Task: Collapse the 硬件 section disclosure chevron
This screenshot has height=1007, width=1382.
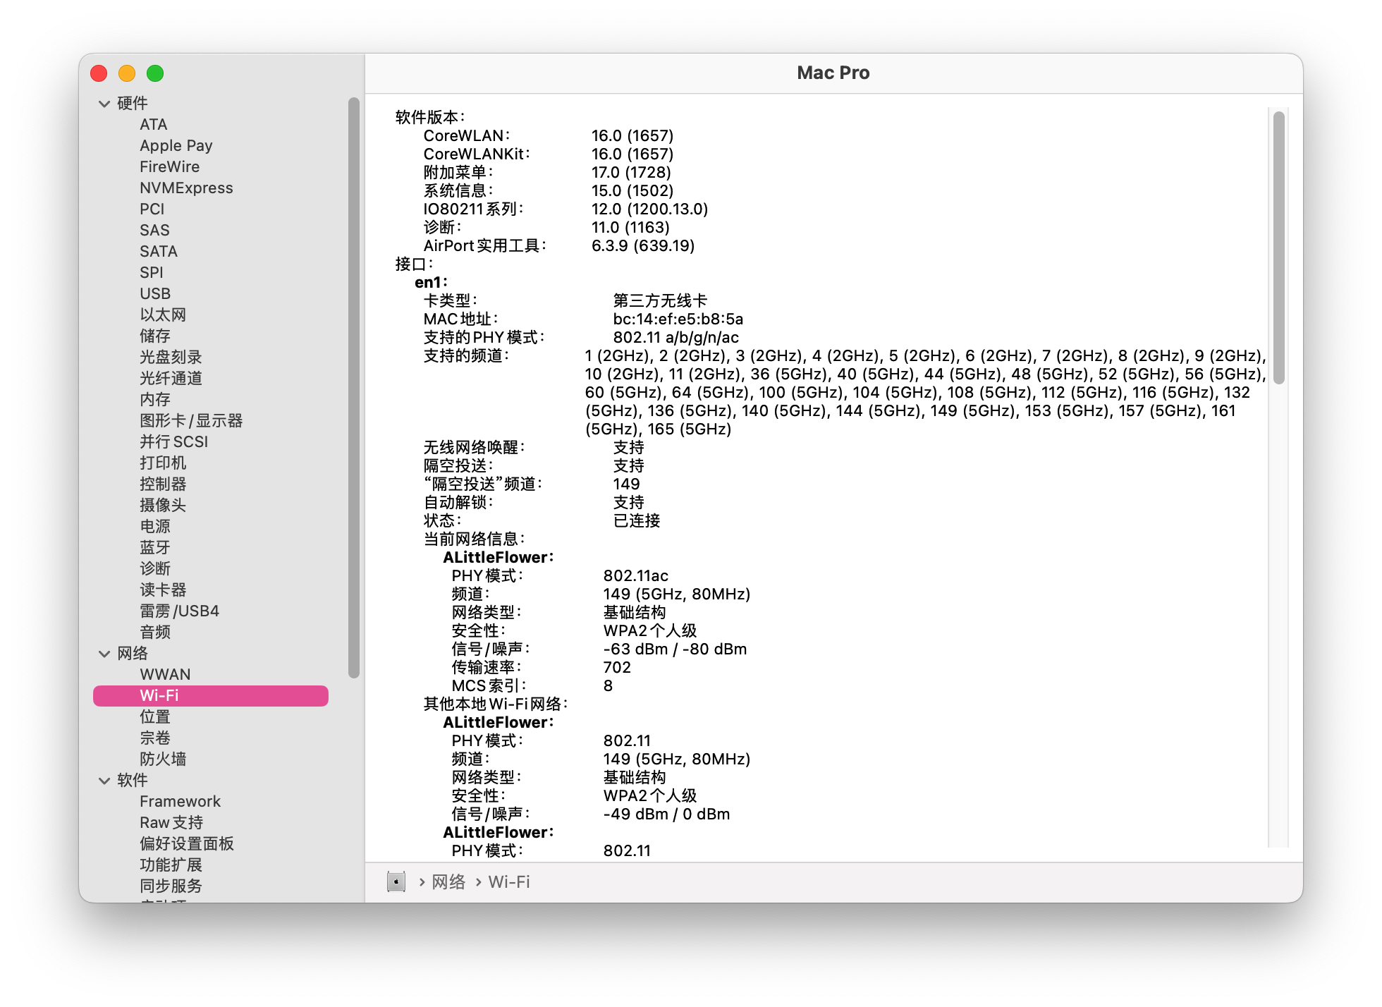Action: tap(104, 104)
